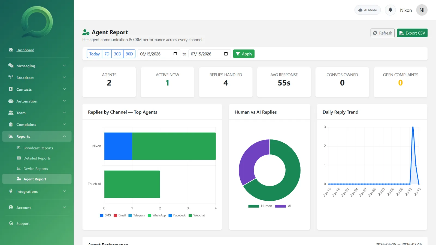This screenshot has height=245, width=436.
Task: Expand the Broadcast menu chevron
Action: coord(65,77)
